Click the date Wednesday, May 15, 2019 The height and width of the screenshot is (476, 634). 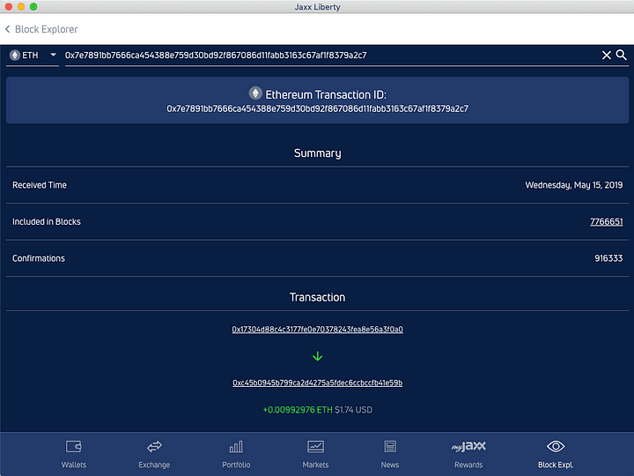[574, 185]
